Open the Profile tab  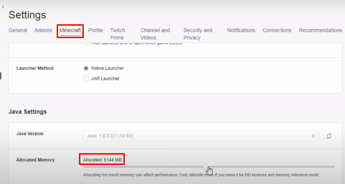96,30
